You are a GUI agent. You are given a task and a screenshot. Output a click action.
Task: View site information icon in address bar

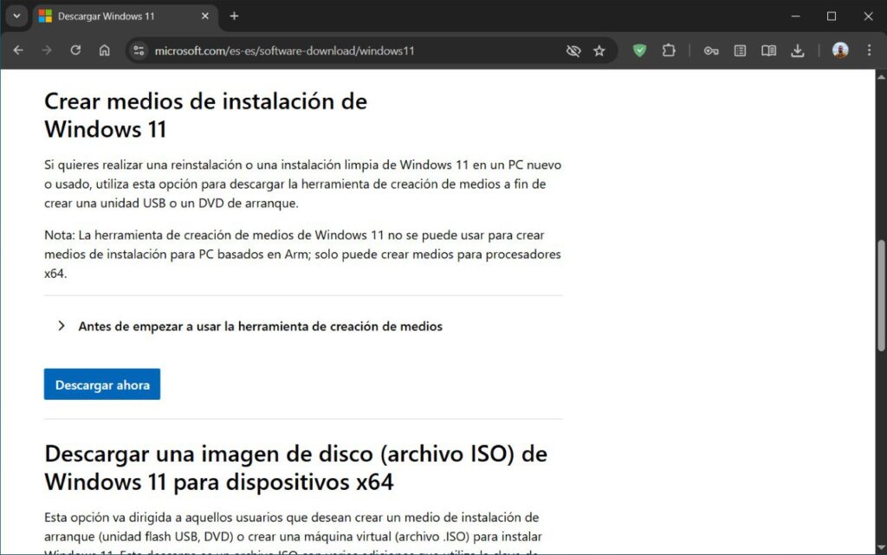coord(139,50)
